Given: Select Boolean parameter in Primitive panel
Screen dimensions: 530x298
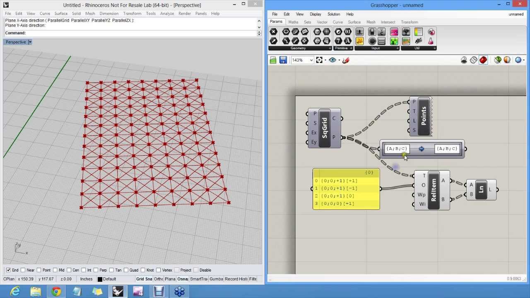Looking at the screenshot, I should pyautogui.click(x=338, y=32).
